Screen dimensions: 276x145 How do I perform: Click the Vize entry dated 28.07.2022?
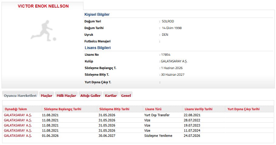[x=147, y=120]
